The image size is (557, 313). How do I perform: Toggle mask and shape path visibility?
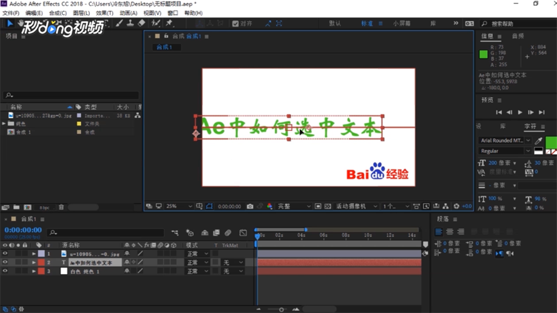(209, 206)
